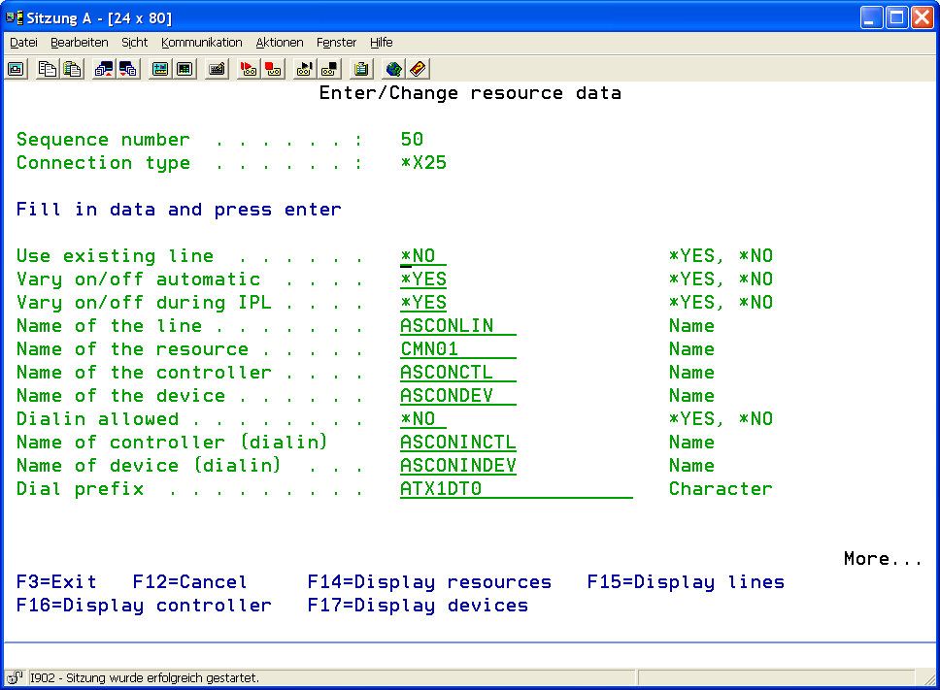This screenshot has height=690, width=940.
Task: Click F14=Display resources label
Action: coord(429,582)
